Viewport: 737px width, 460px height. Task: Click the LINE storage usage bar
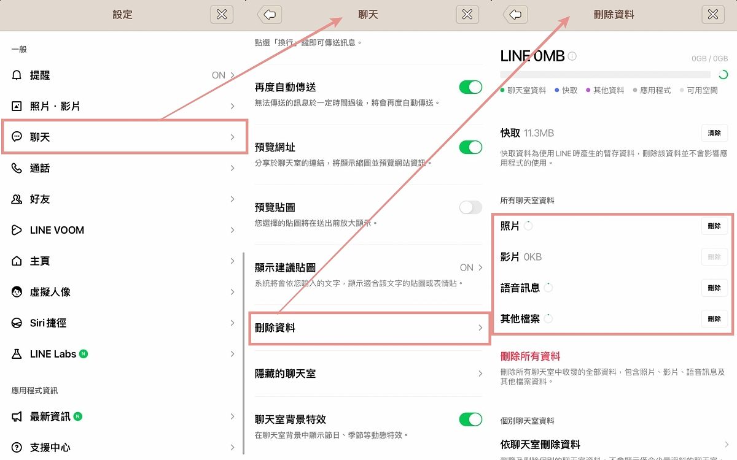(x=605, y=75)
